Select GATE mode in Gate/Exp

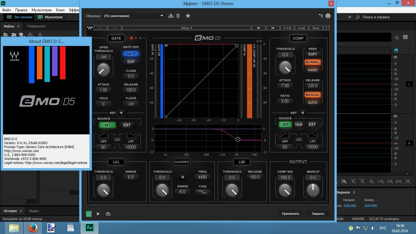click(x=131, y=54)
